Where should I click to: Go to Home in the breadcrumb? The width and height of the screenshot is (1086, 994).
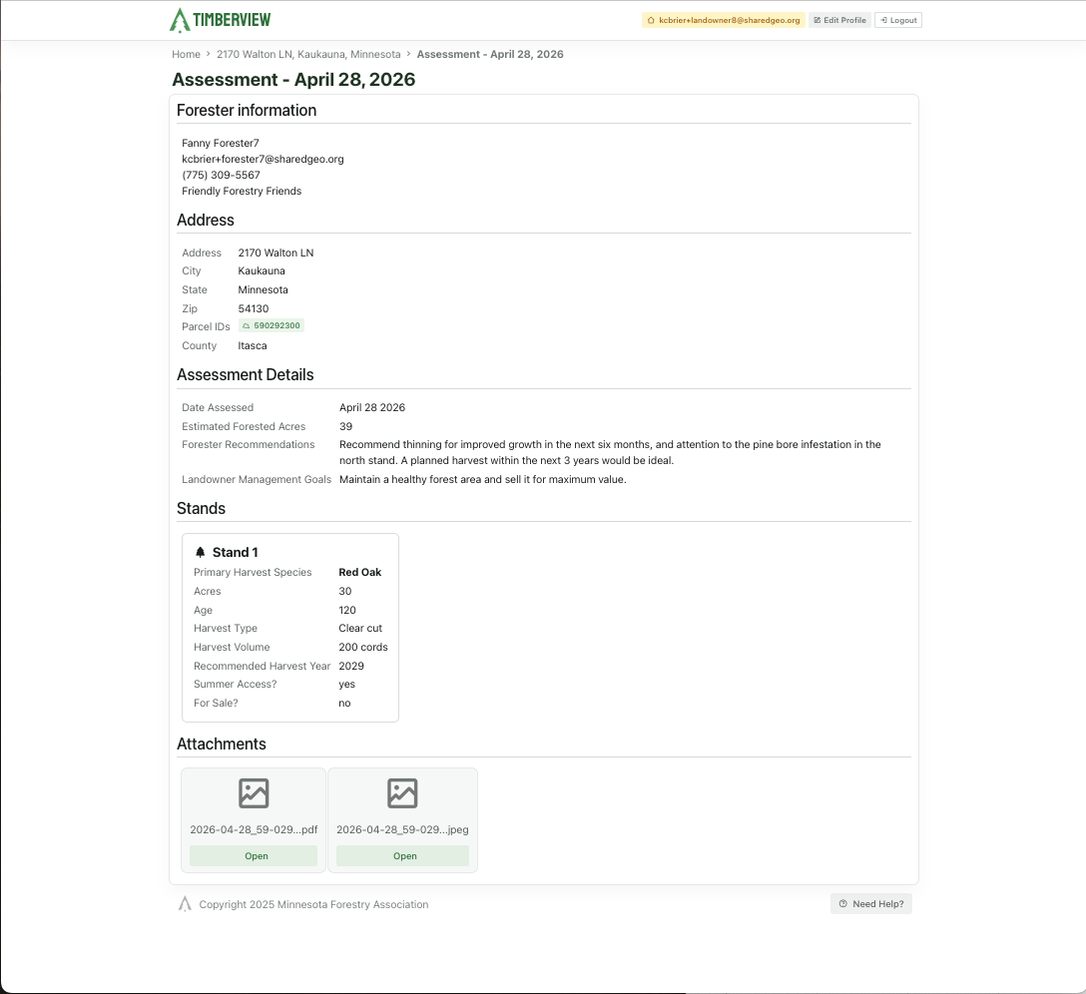(x=186, y=54)
